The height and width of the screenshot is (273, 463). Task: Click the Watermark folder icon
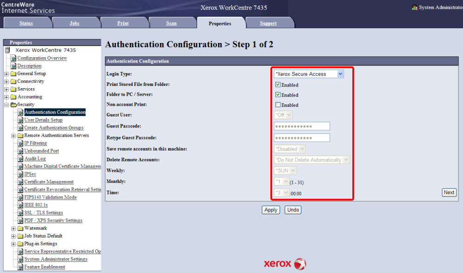pos(20,228)
